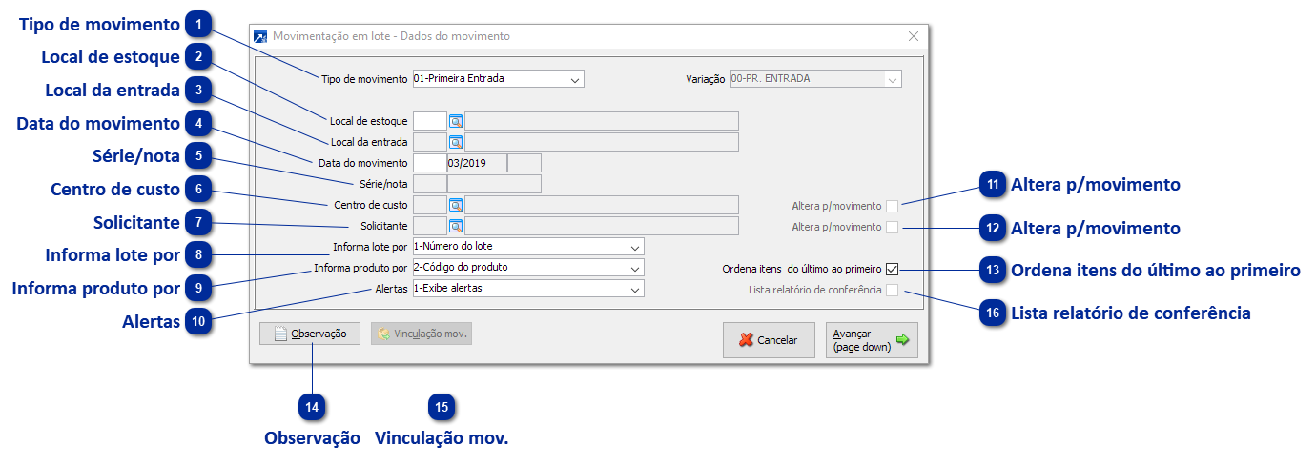The width and height of the screenshot is (1316, 465).
Task: Close the Movimentação em lote window
Action: [913, 36]
